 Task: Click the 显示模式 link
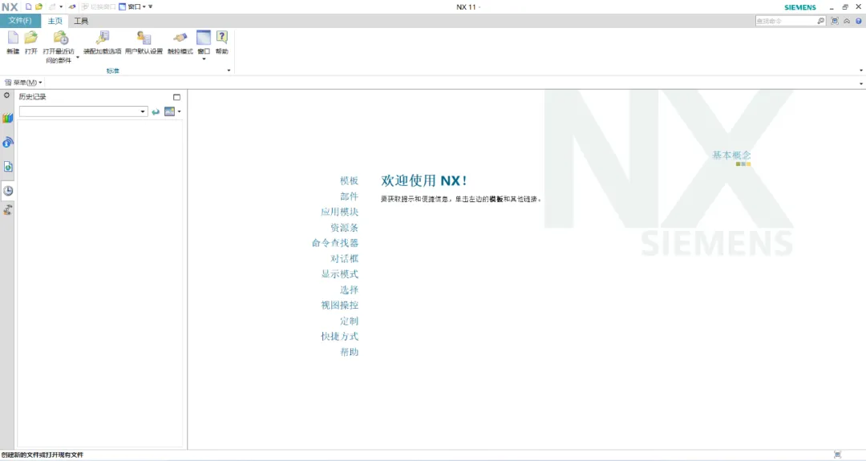coord(340,274)
